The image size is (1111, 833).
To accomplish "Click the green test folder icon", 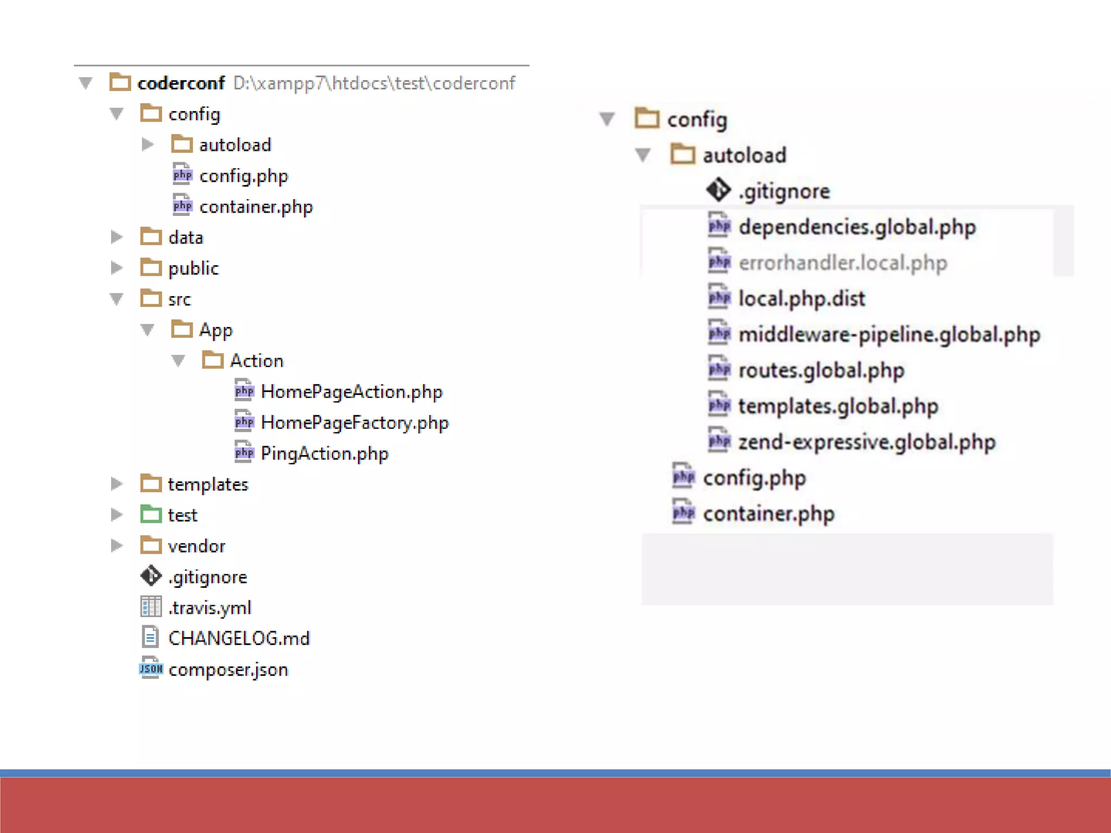I will (x=151, y=514).
